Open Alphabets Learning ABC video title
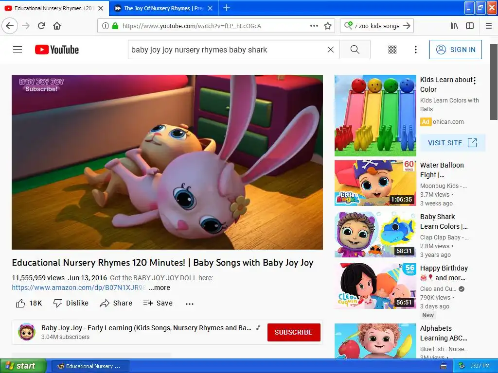Screen dimensions: 498x373 coord(444,333)
